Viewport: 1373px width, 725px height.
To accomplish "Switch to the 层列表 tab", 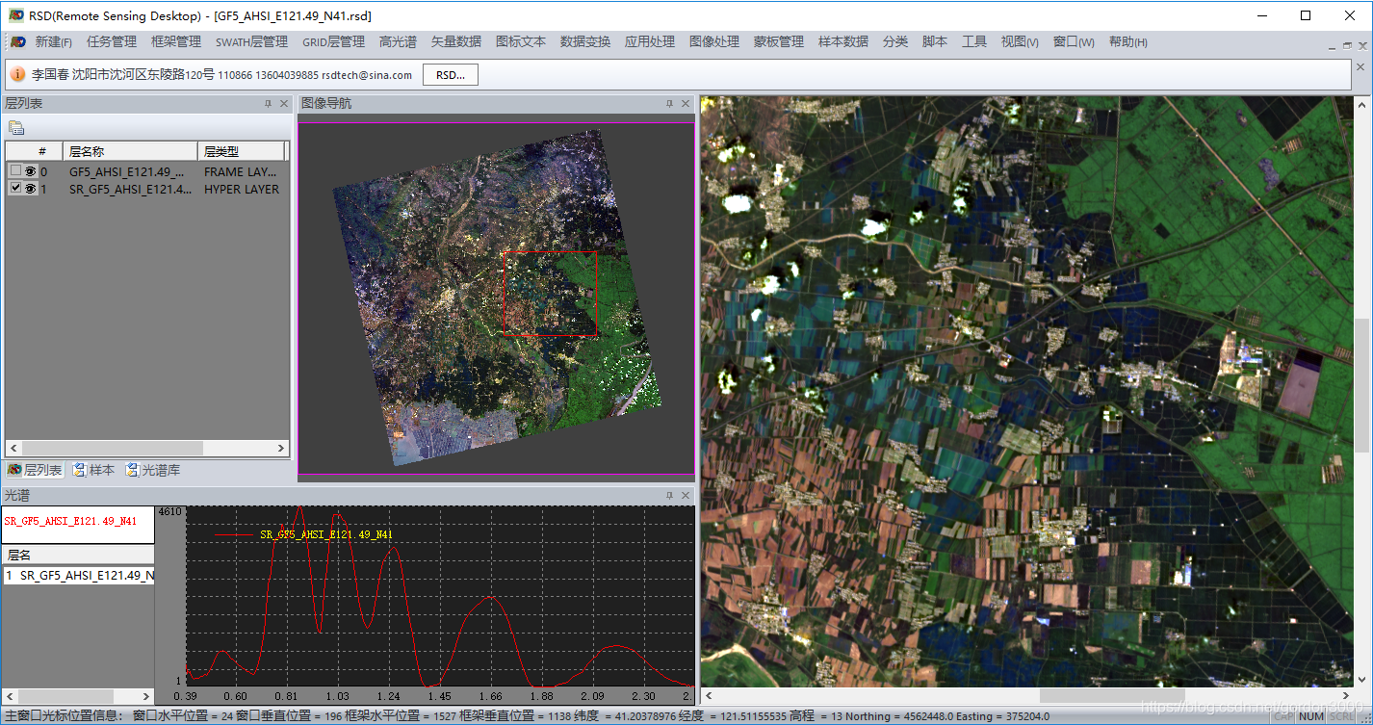I will (x=35, y=470).
